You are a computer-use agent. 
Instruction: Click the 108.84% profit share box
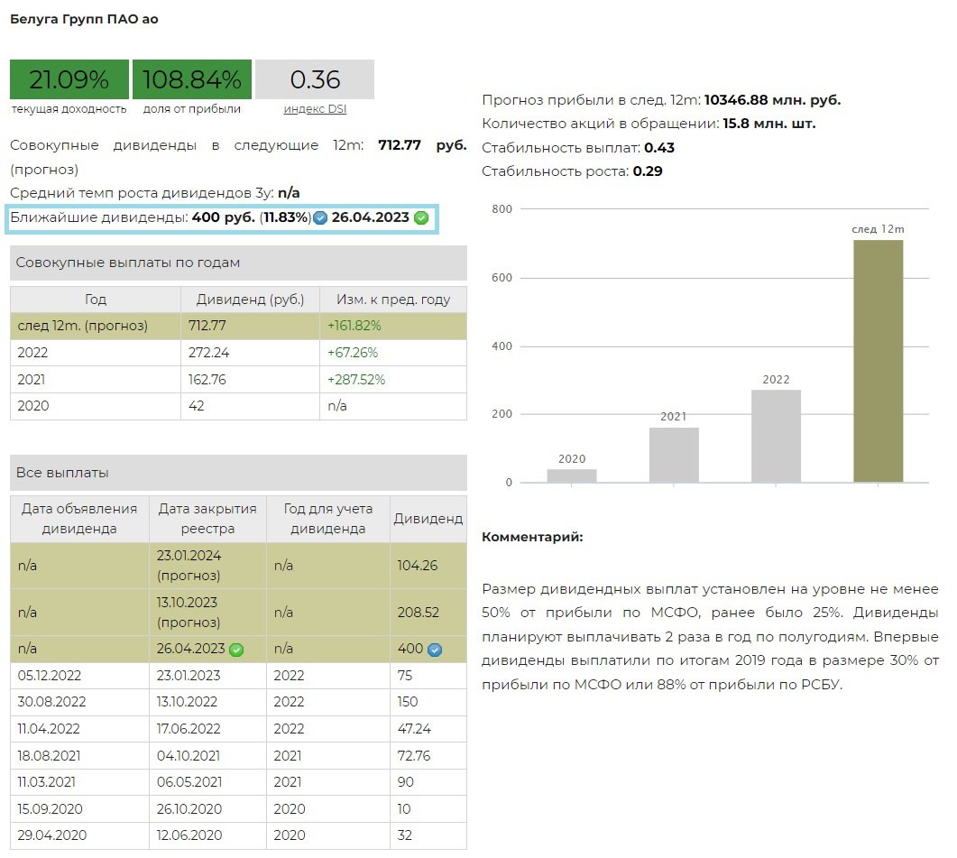(x=191, y=79)
